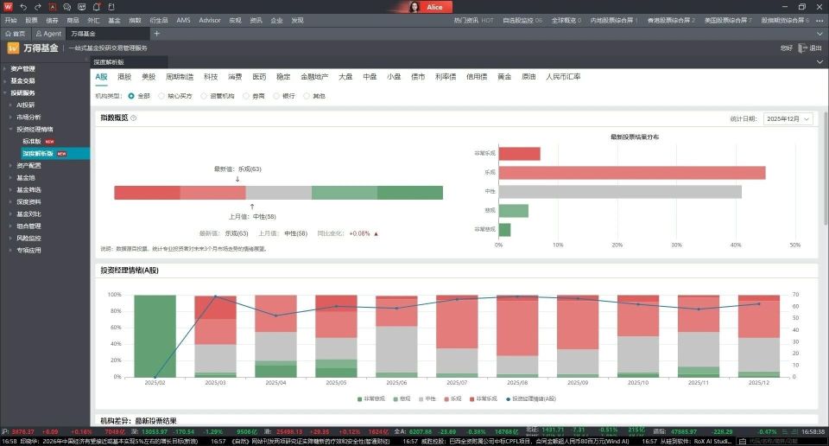
Task: Click the undo arrow in title bar
Action: click(x=23, y=7)
